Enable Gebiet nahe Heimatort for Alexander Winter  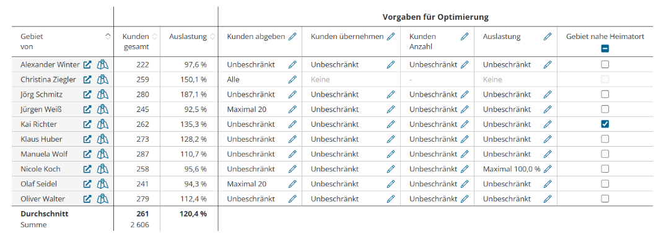[605, 64]
